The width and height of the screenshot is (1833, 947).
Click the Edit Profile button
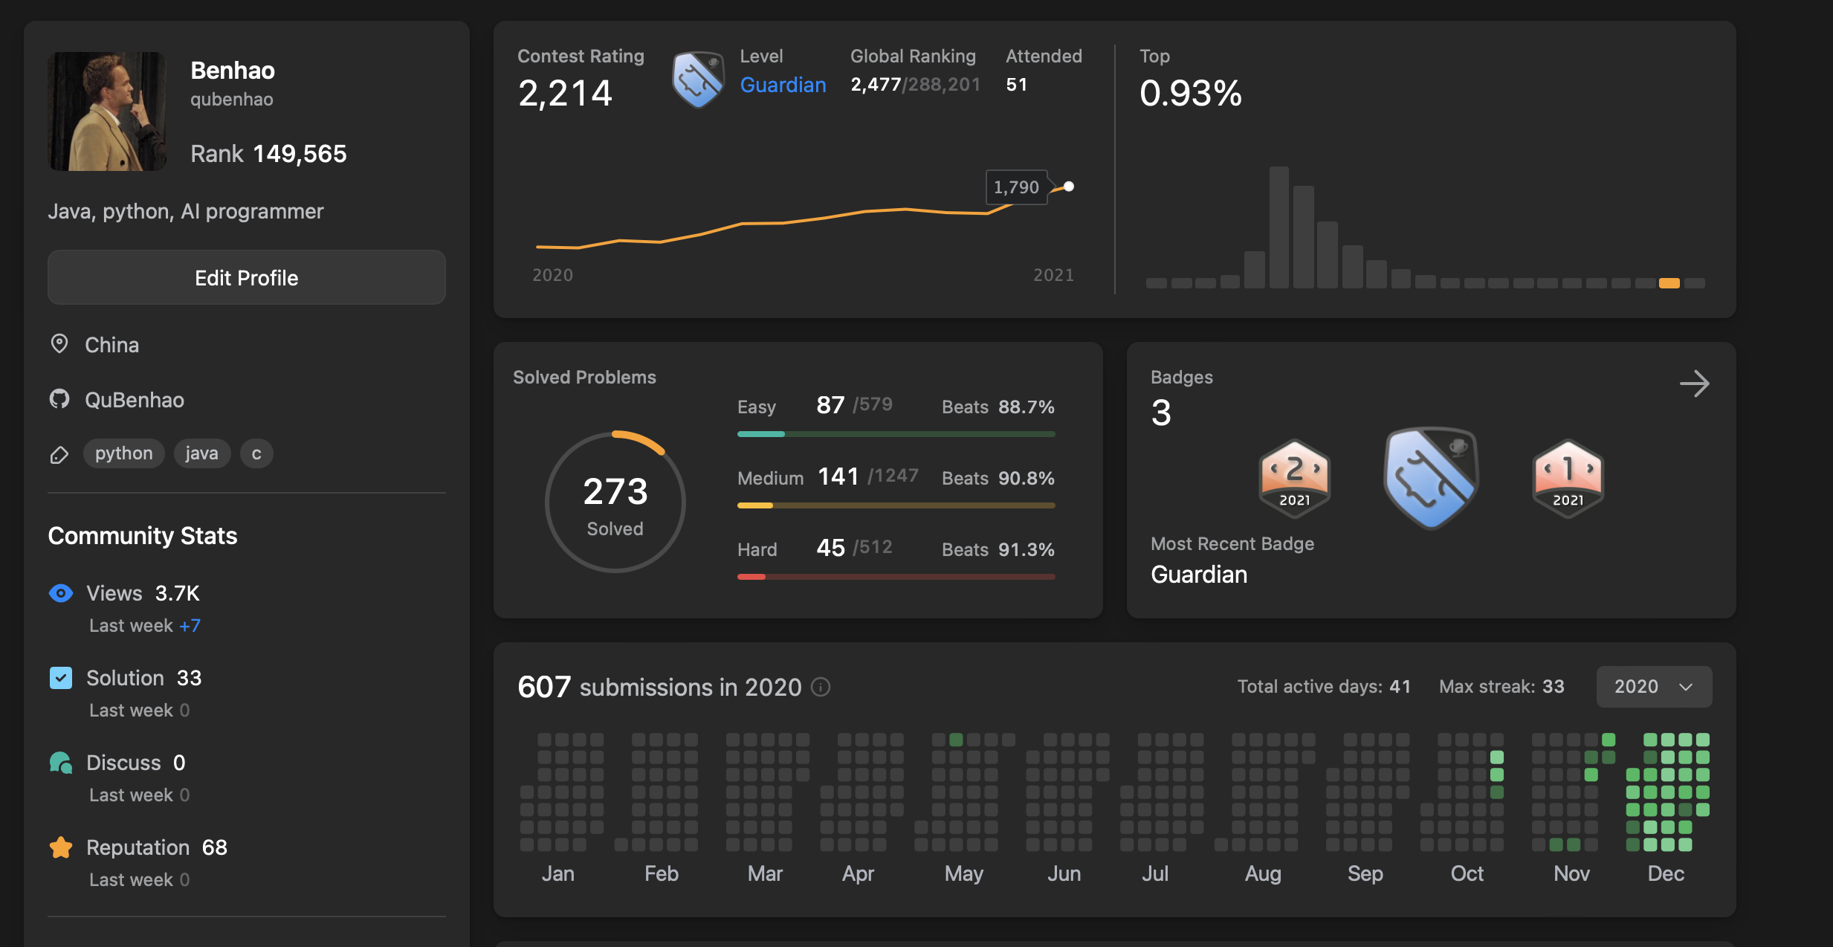click(246, 277)
